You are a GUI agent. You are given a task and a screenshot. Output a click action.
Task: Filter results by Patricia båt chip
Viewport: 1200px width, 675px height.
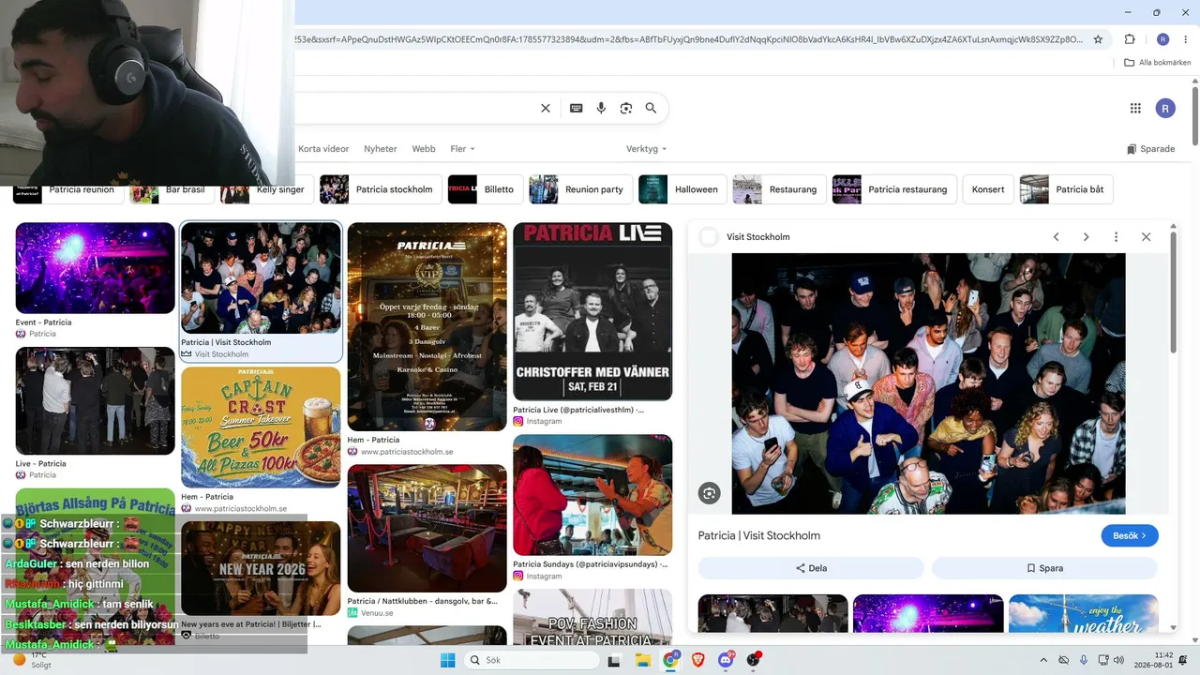[1067, 189]
